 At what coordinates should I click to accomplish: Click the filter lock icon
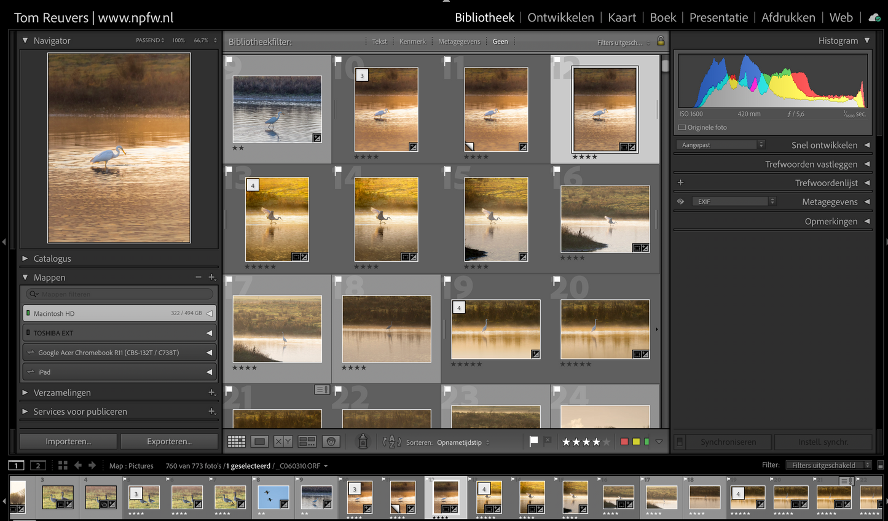(x=661, y=41)
